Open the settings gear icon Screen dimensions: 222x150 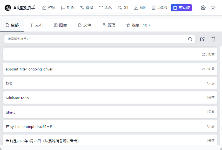click(x=203, y=8)
